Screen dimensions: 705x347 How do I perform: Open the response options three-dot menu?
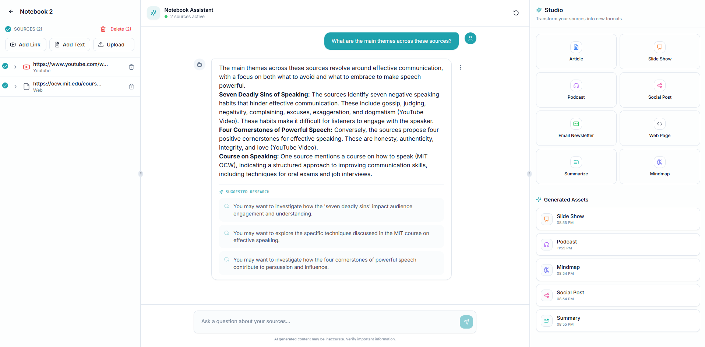tap(460, 67)
